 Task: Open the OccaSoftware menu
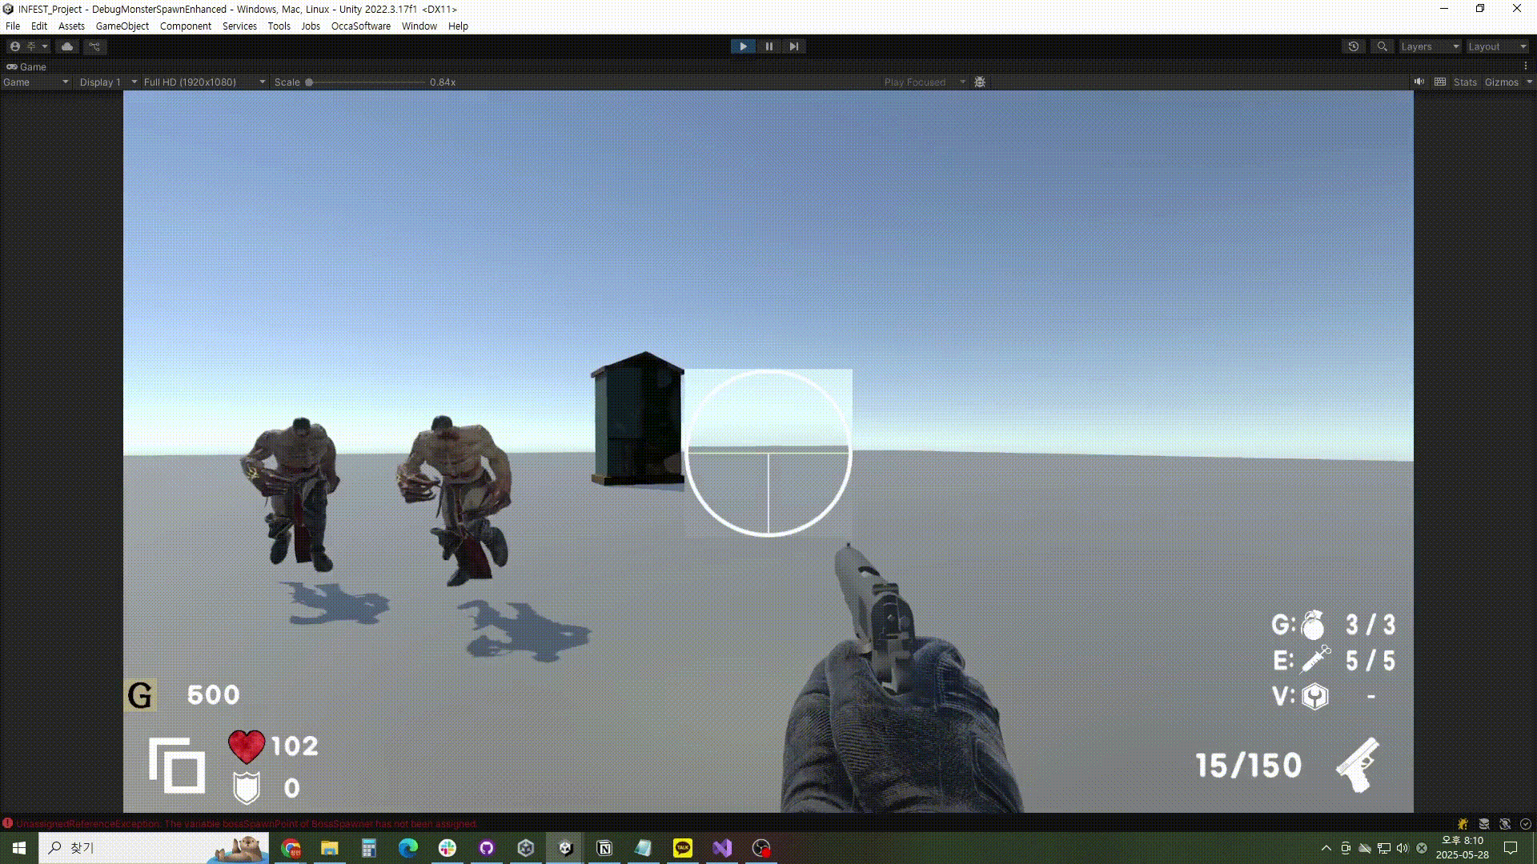tap(360, 26)
